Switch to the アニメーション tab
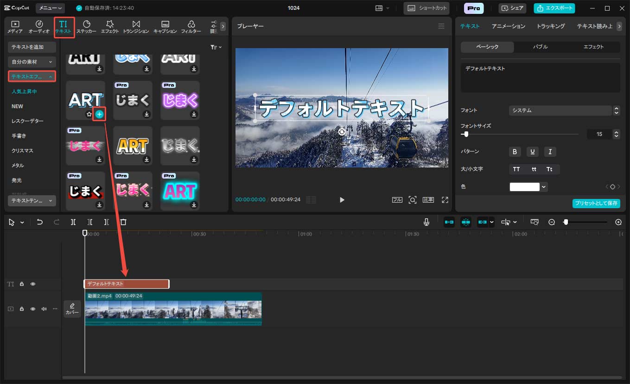The image size is (630, 384). point(508,26)
